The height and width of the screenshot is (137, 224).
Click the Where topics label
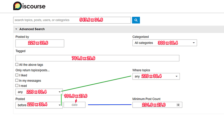(141, 70)
